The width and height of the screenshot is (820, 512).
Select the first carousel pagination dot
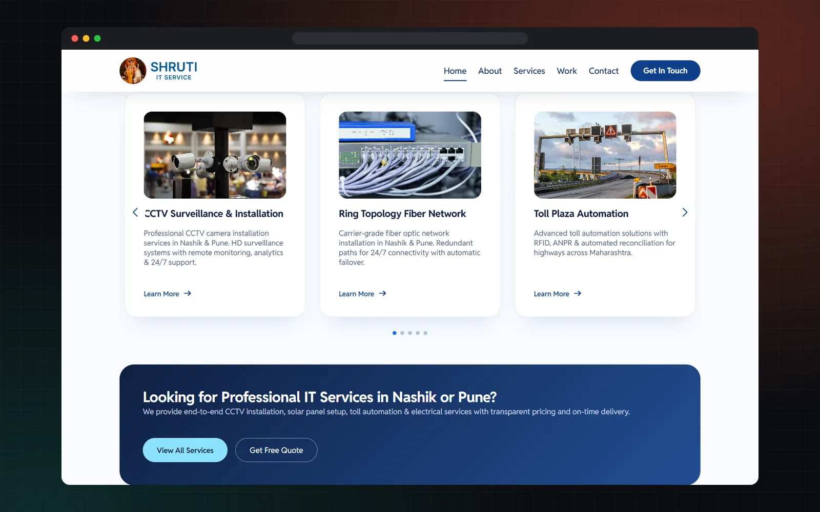(x=395, y=333)
